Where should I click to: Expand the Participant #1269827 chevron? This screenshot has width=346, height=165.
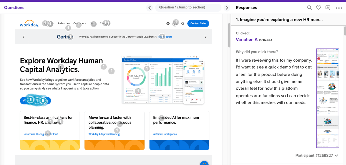tap(336, 156)
